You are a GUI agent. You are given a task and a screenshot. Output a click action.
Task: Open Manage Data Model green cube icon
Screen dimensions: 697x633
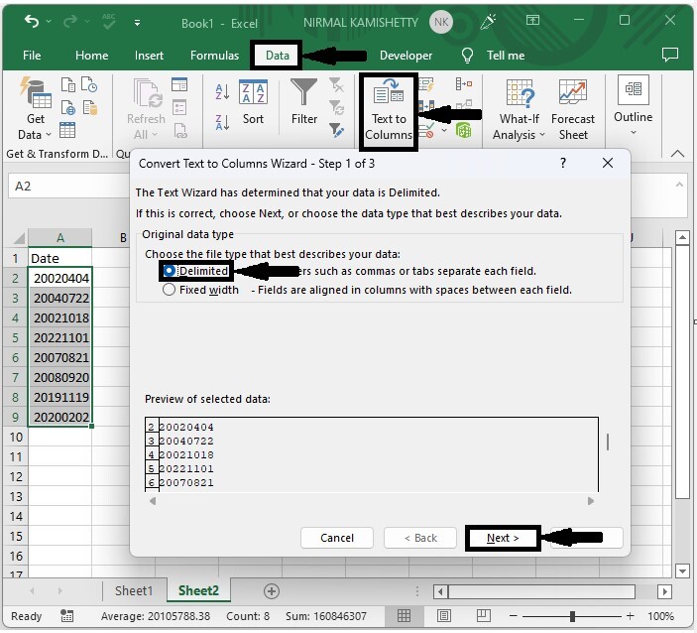(x=464, y=131)
